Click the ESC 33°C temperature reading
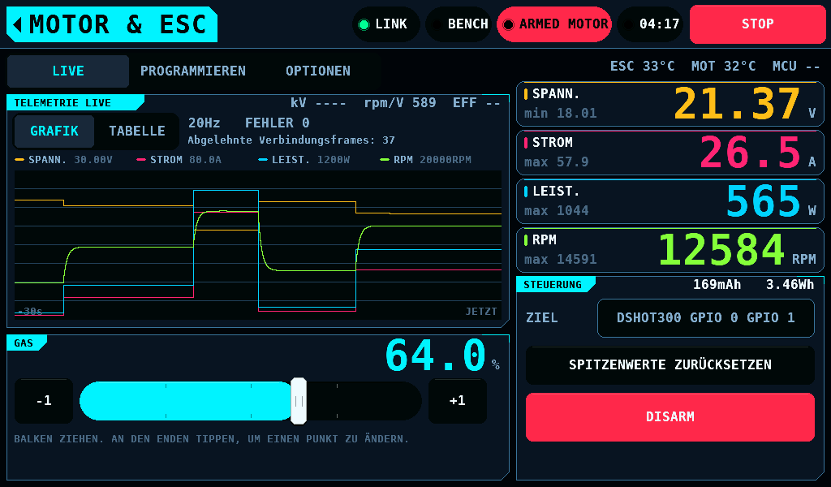 click(643, 67)
